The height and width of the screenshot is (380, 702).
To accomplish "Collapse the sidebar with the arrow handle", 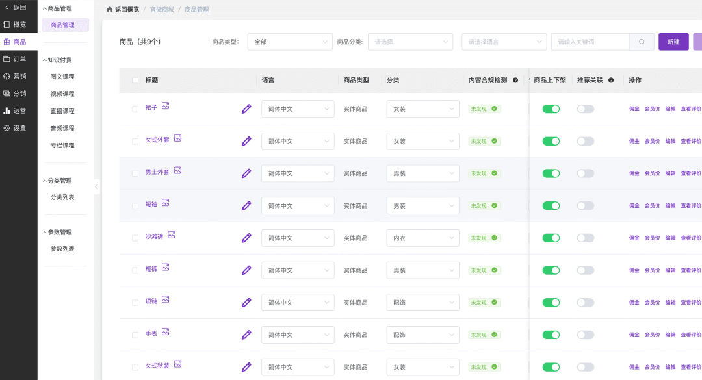I will coord(97,187).
